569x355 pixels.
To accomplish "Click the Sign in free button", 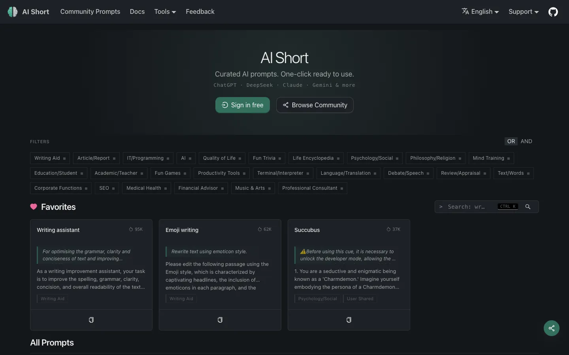I will pos(243,105).
